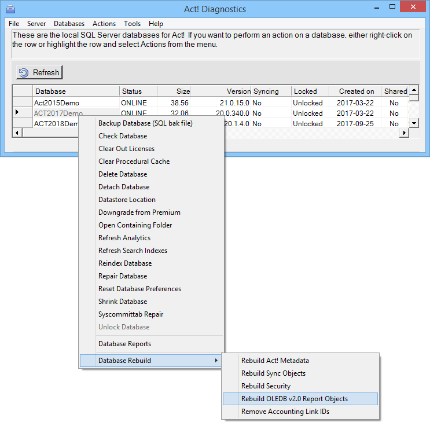Click the Act! Diagnostics briefcase title icon
Screen dimensions: 430x422
10,9
